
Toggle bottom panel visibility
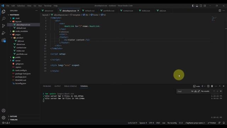click(197, 6)
